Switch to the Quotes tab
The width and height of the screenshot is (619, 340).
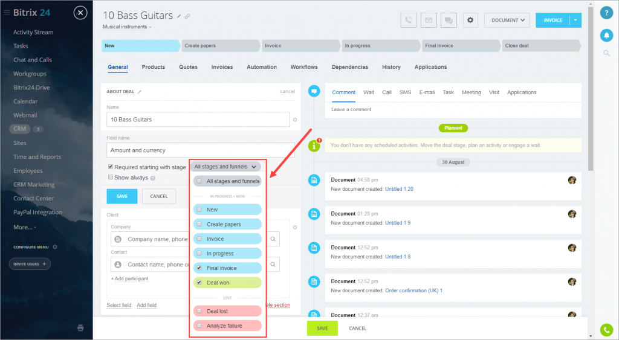pos(188,67)
